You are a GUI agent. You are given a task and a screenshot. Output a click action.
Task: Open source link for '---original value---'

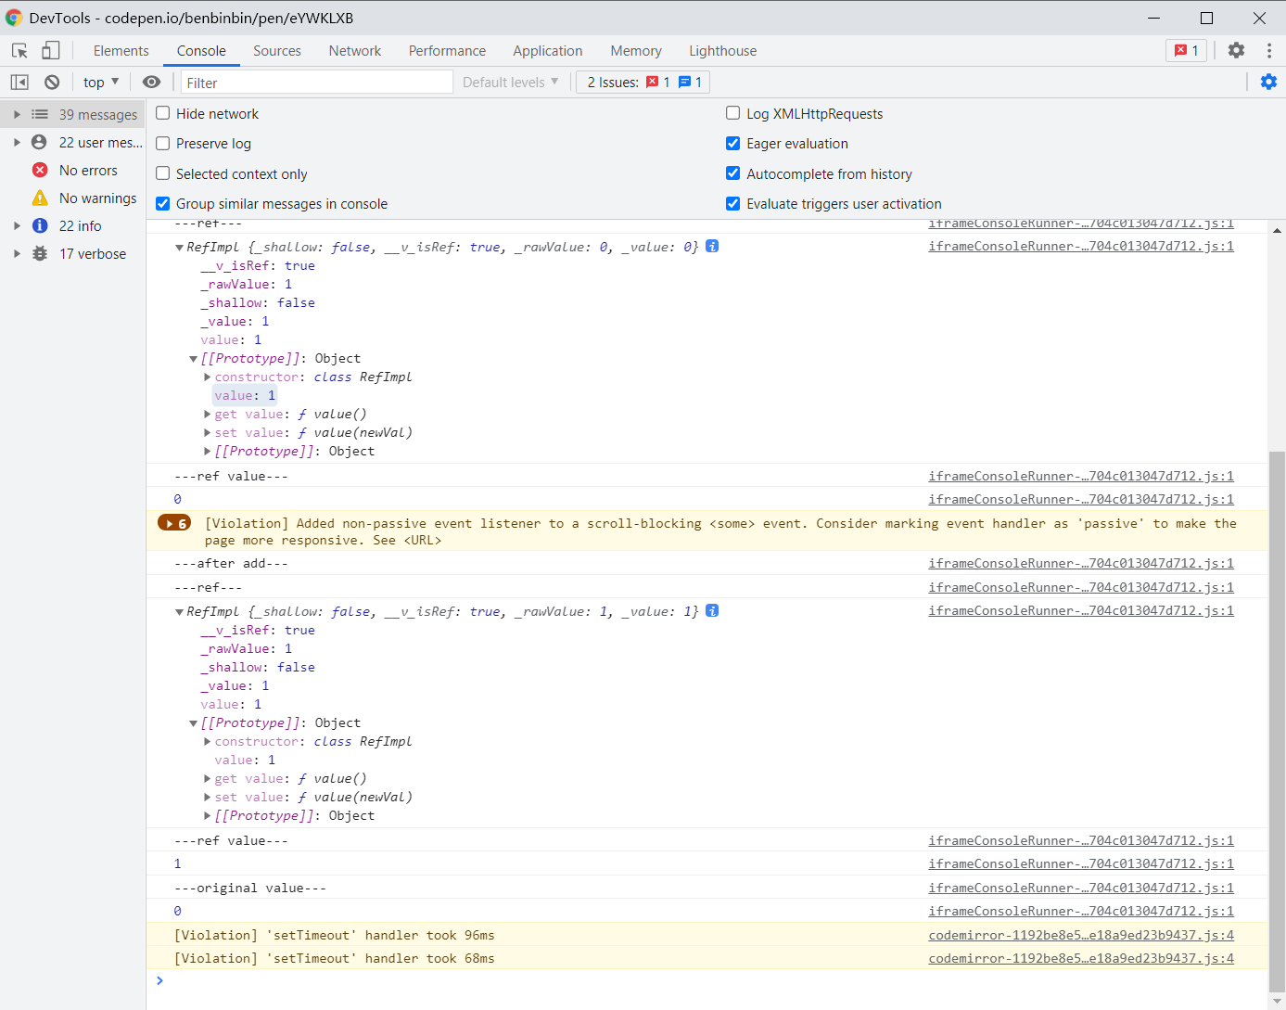[1081, 888]
